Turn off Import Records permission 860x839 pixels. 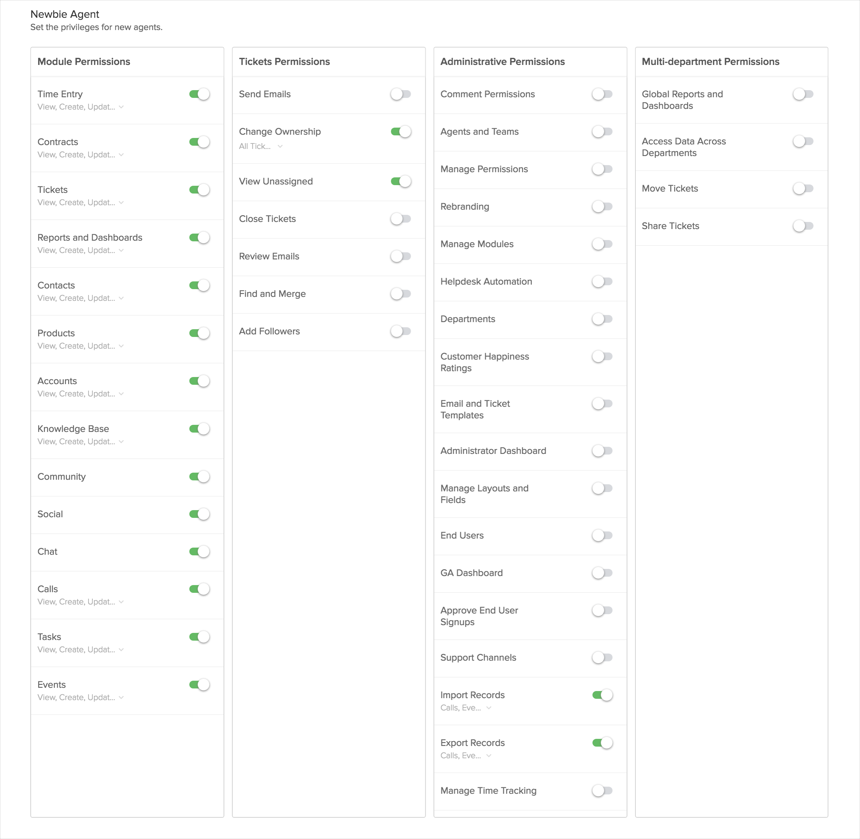[602, 695]
